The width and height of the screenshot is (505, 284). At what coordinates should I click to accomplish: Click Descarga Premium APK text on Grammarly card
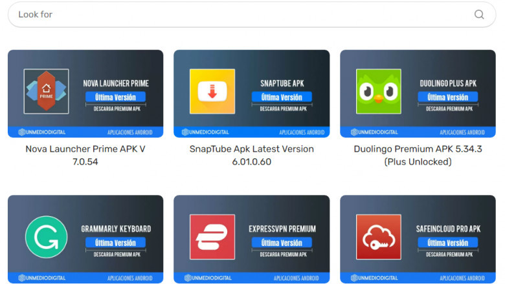pyautogui.click(x=117, y=254)
